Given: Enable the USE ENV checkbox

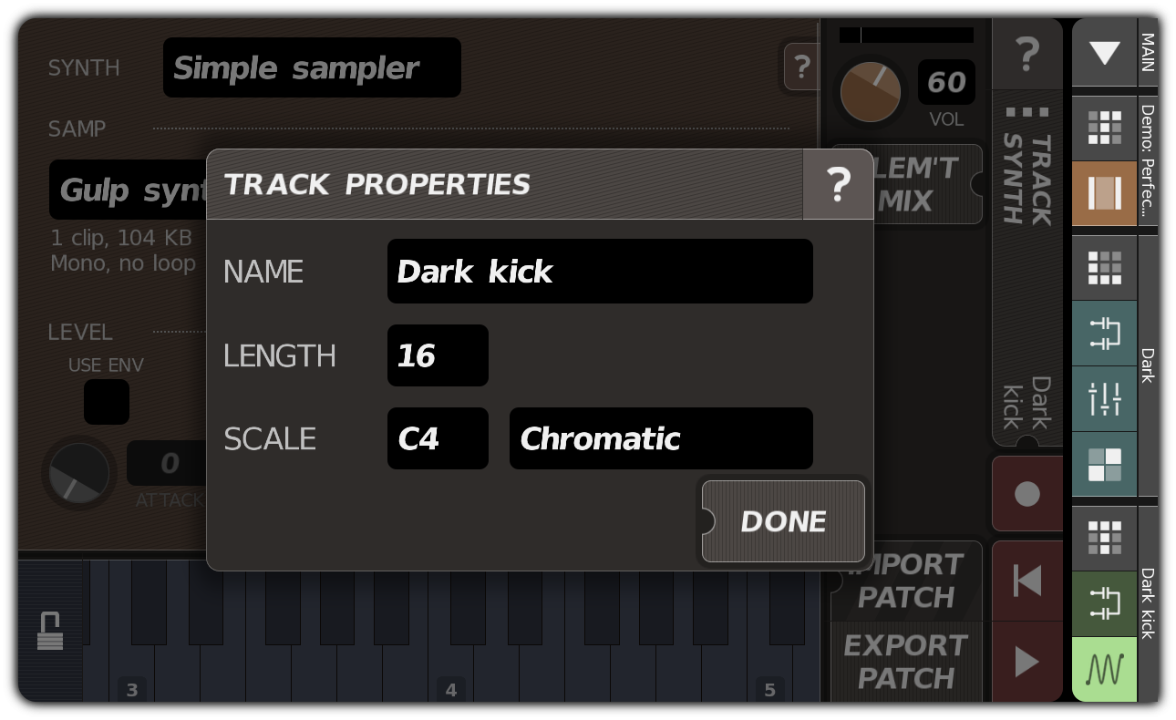Looking at the screenshot, I should [107, 402].
